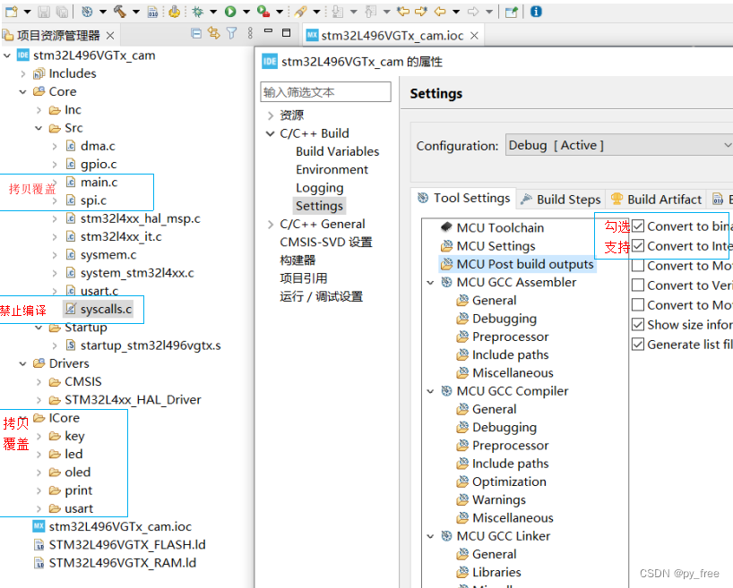Viewport: 733px width, 588px height.
Task: Disable the Generate list file checkbox
Action: [638, 344]
